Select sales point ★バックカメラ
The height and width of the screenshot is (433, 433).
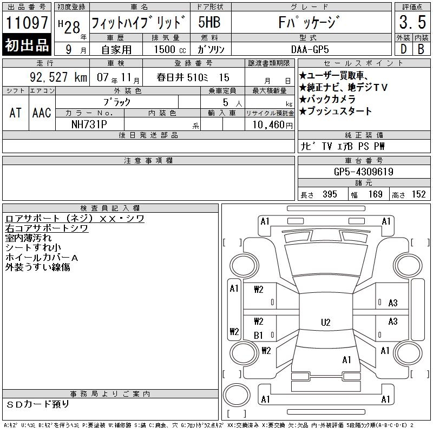pyautogui.click(x=327, y=99)
